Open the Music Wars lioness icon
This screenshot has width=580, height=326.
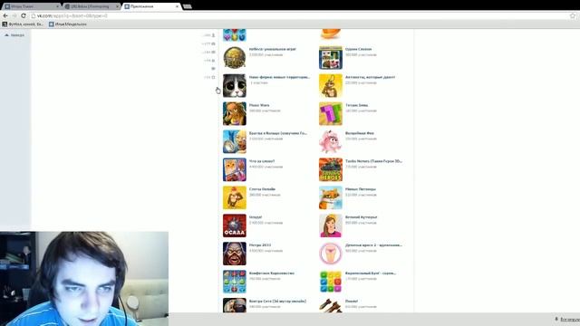point(235,114)
